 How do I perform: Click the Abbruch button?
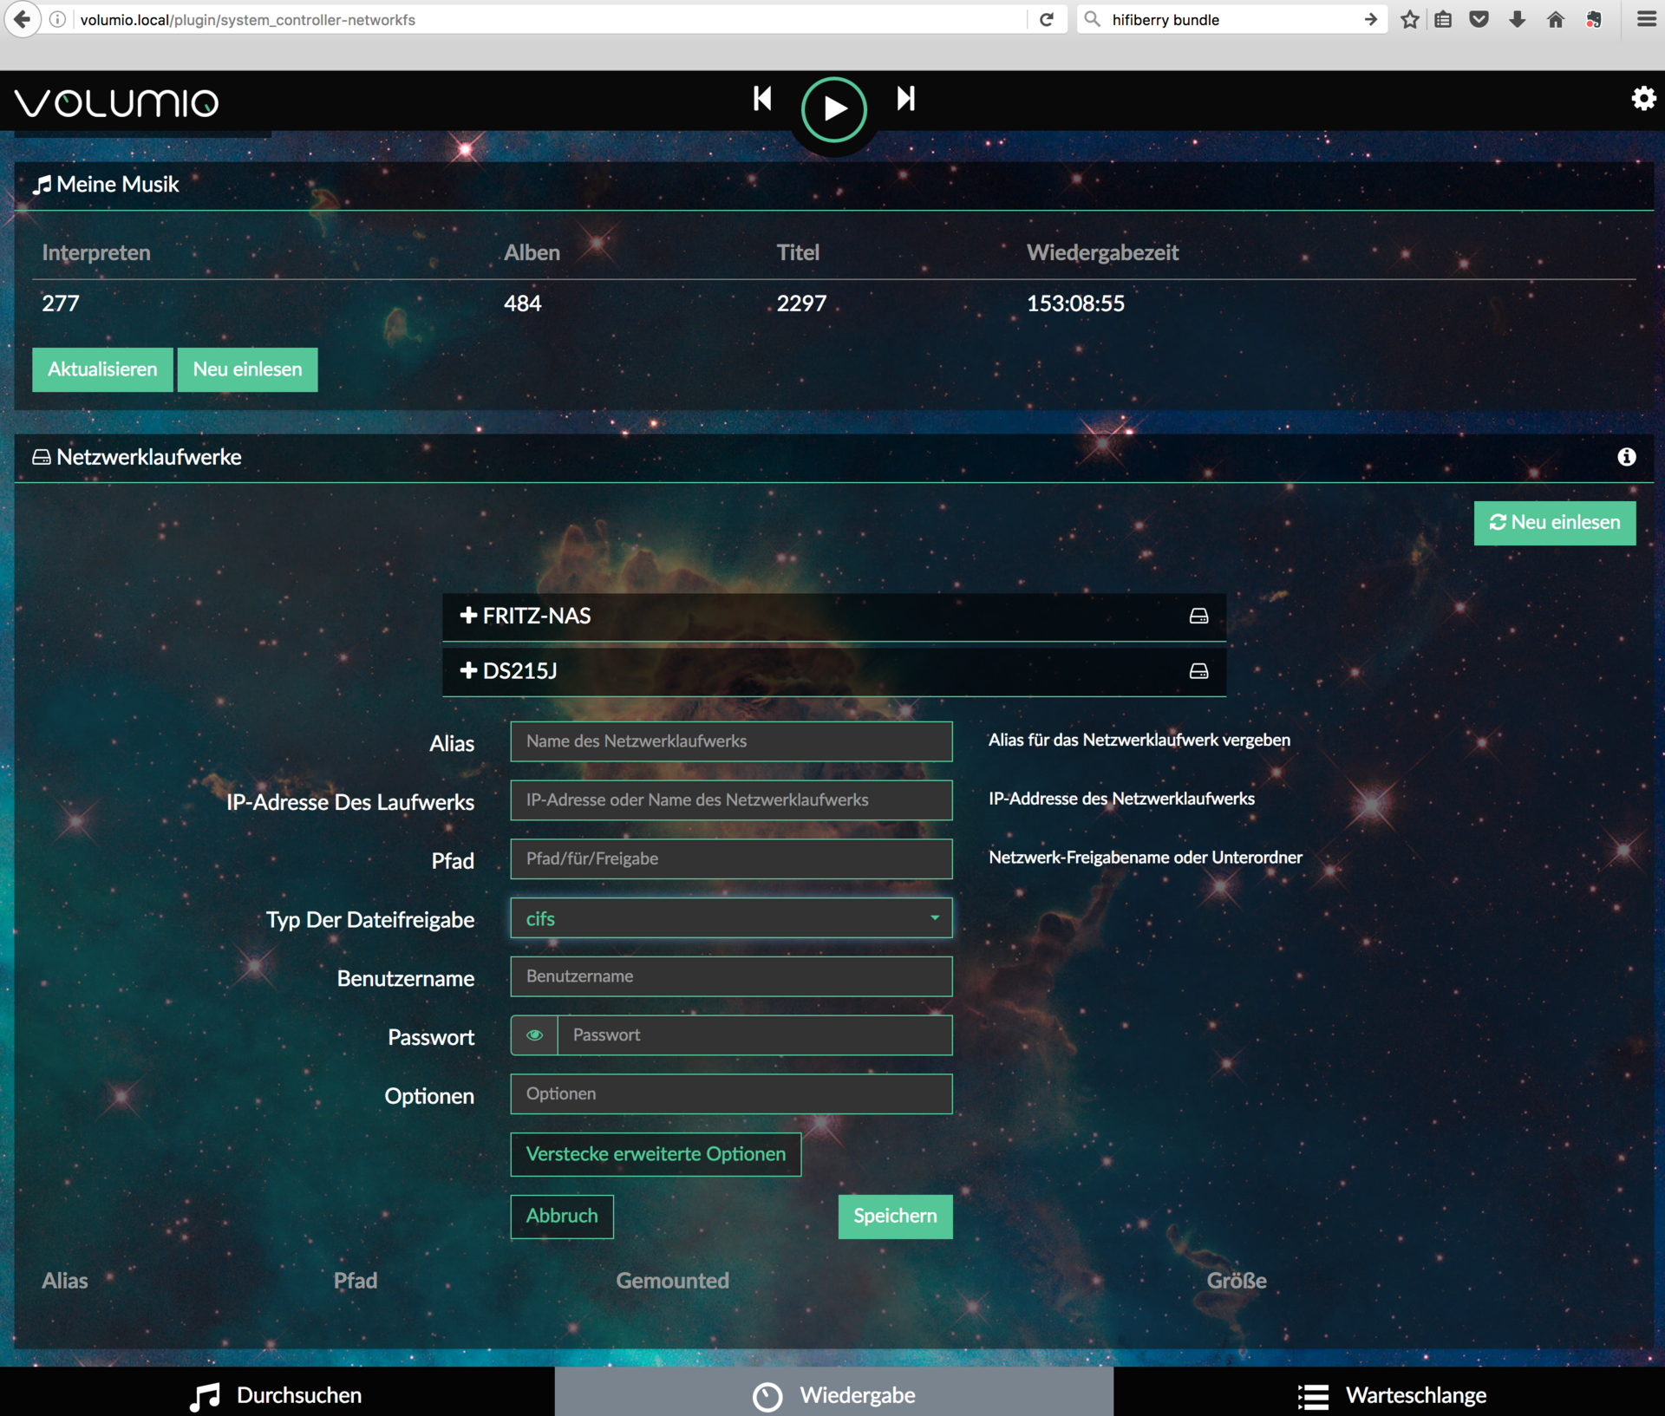(562, 1217)
